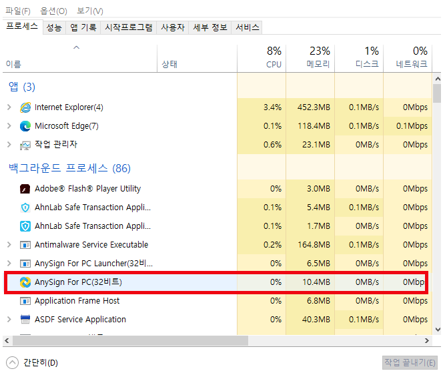Expand the Microsoft Edge(7) process group
This screenshot has width=443, height=371.
point(9,126)
